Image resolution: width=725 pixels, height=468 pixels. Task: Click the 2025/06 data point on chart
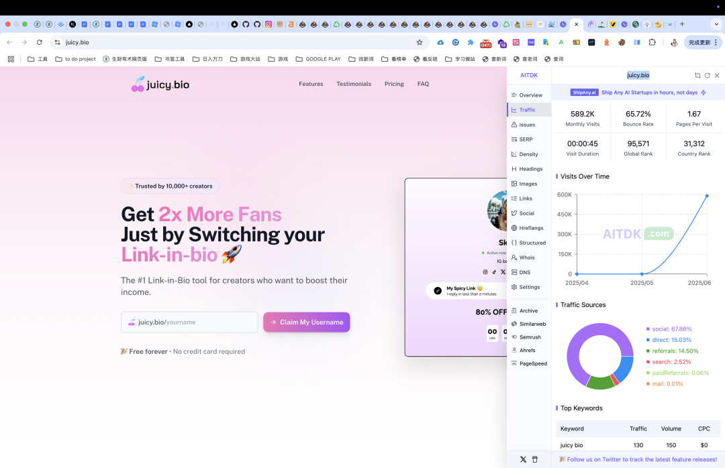(706, 196)
